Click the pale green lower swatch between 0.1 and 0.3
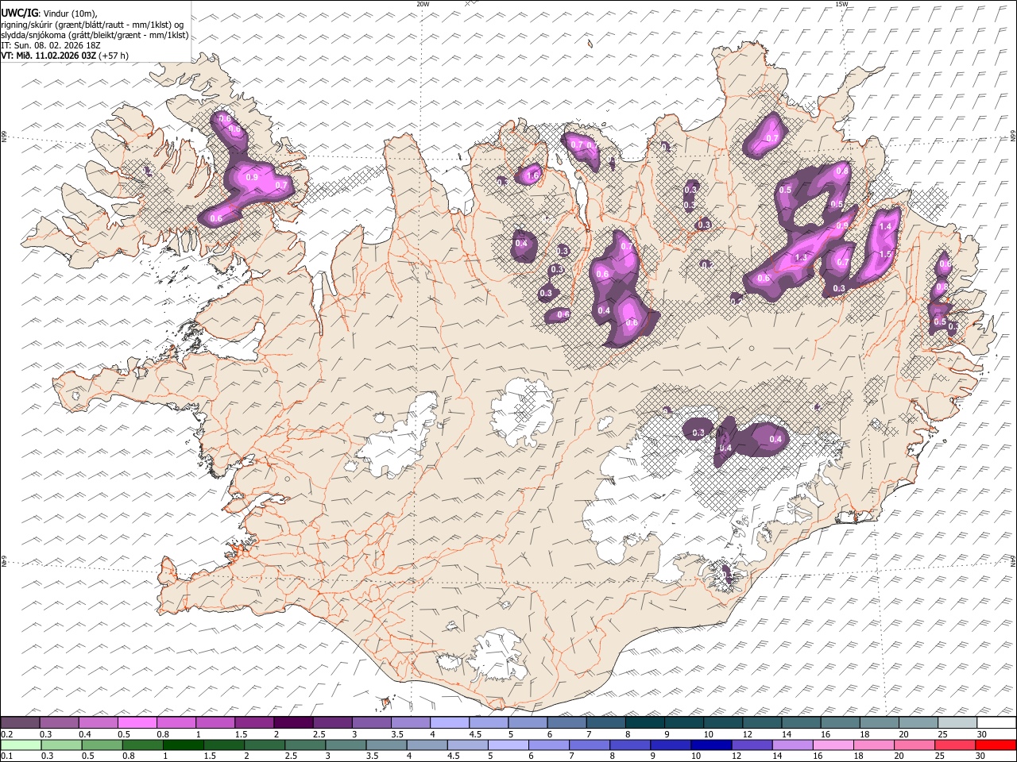The image size is (1017, 762). coord(21,745)
